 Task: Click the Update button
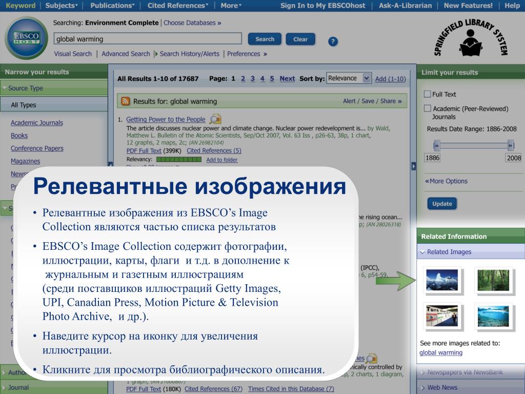click(441, 204)
